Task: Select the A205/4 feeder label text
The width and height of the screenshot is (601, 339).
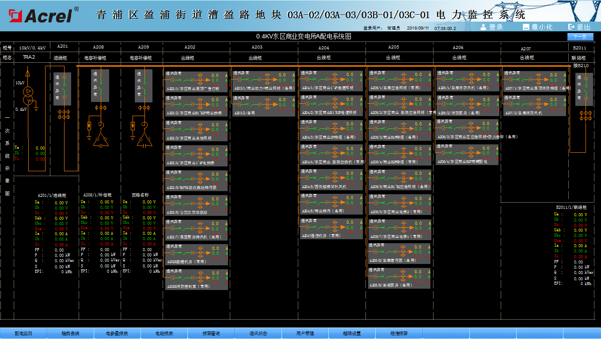Action: [x=394, y=162]
